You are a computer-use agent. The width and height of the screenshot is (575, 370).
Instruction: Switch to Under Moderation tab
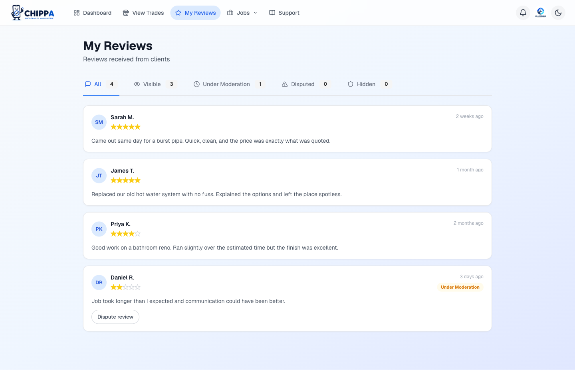point(230,84)
